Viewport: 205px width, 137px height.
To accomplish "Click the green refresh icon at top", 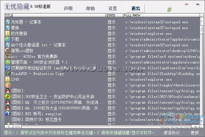I will click(170, 9).
